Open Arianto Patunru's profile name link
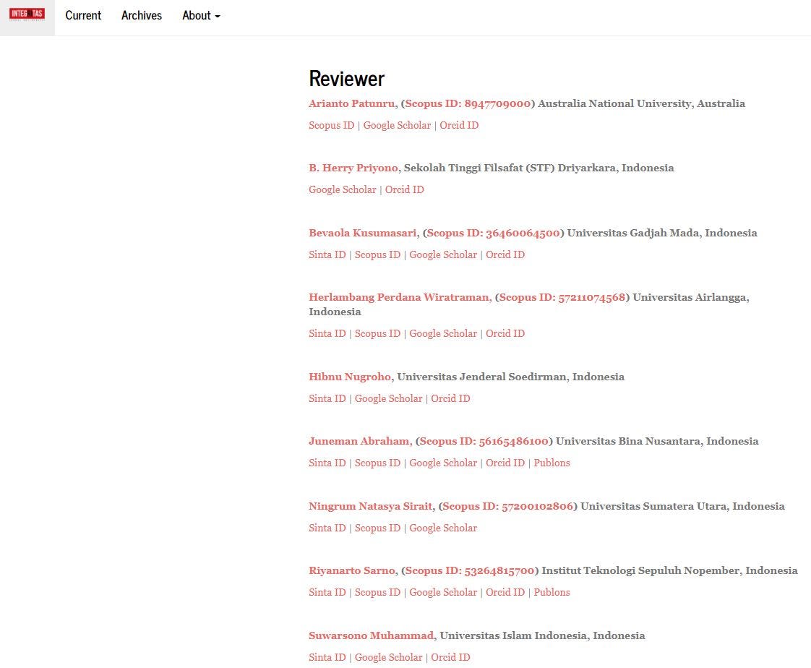Viewport: 811px width, 668px height. (352, 103)
